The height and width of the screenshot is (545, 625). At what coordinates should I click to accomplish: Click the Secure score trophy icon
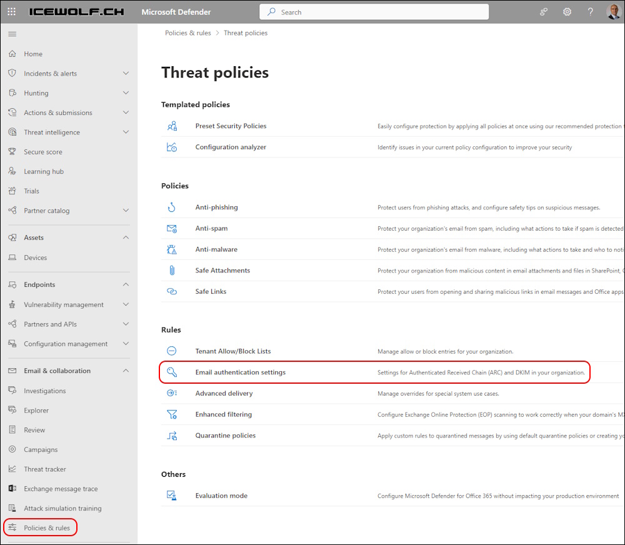12,151
